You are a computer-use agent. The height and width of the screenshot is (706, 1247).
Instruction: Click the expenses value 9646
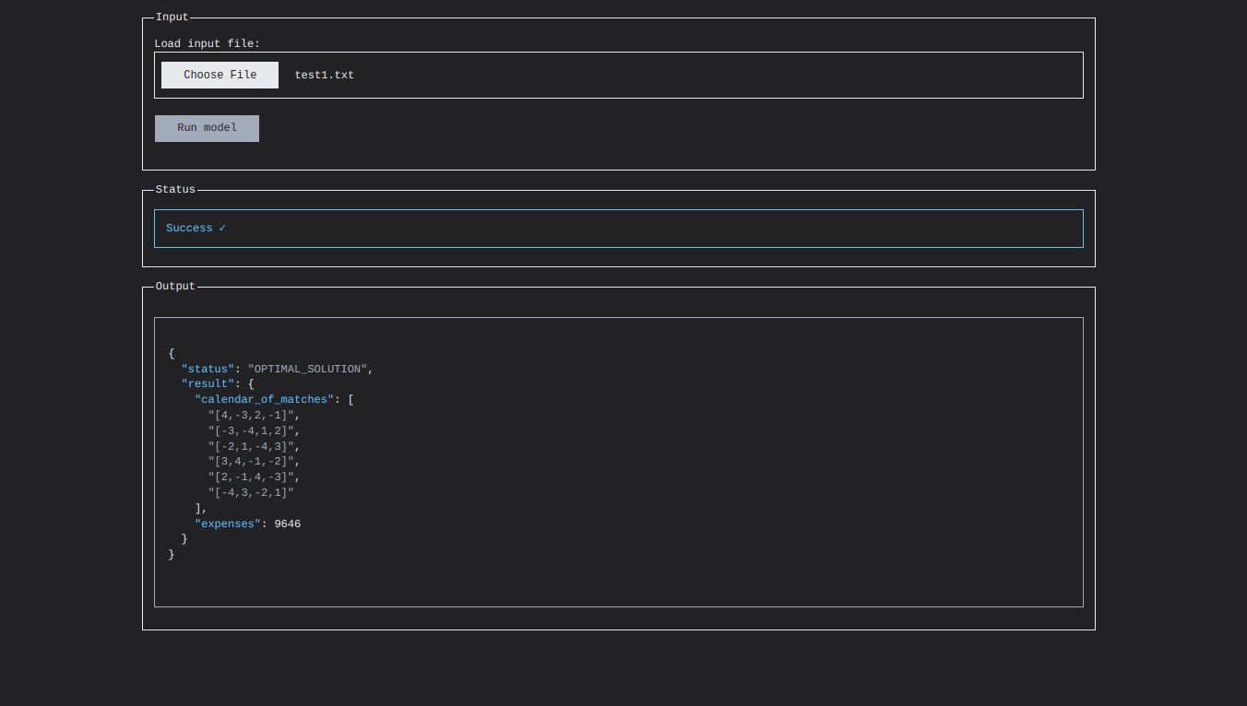(288, 524)
